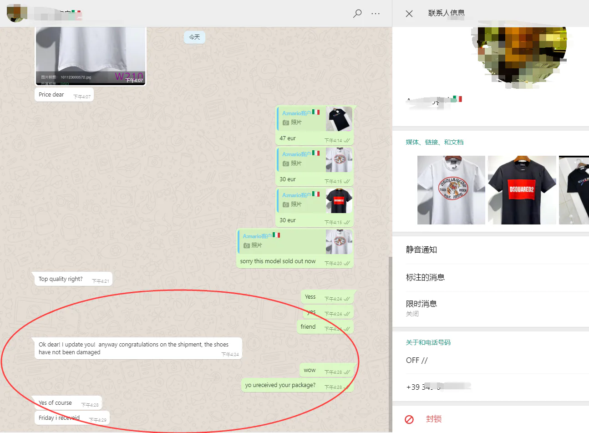Click camera icon in sold out message quote
The height and width of the screenshot is (433, 589).
click(246, 245)
